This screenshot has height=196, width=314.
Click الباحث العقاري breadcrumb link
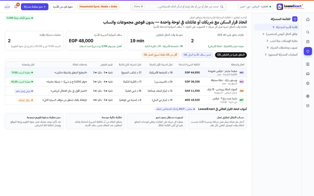[241, 18]
